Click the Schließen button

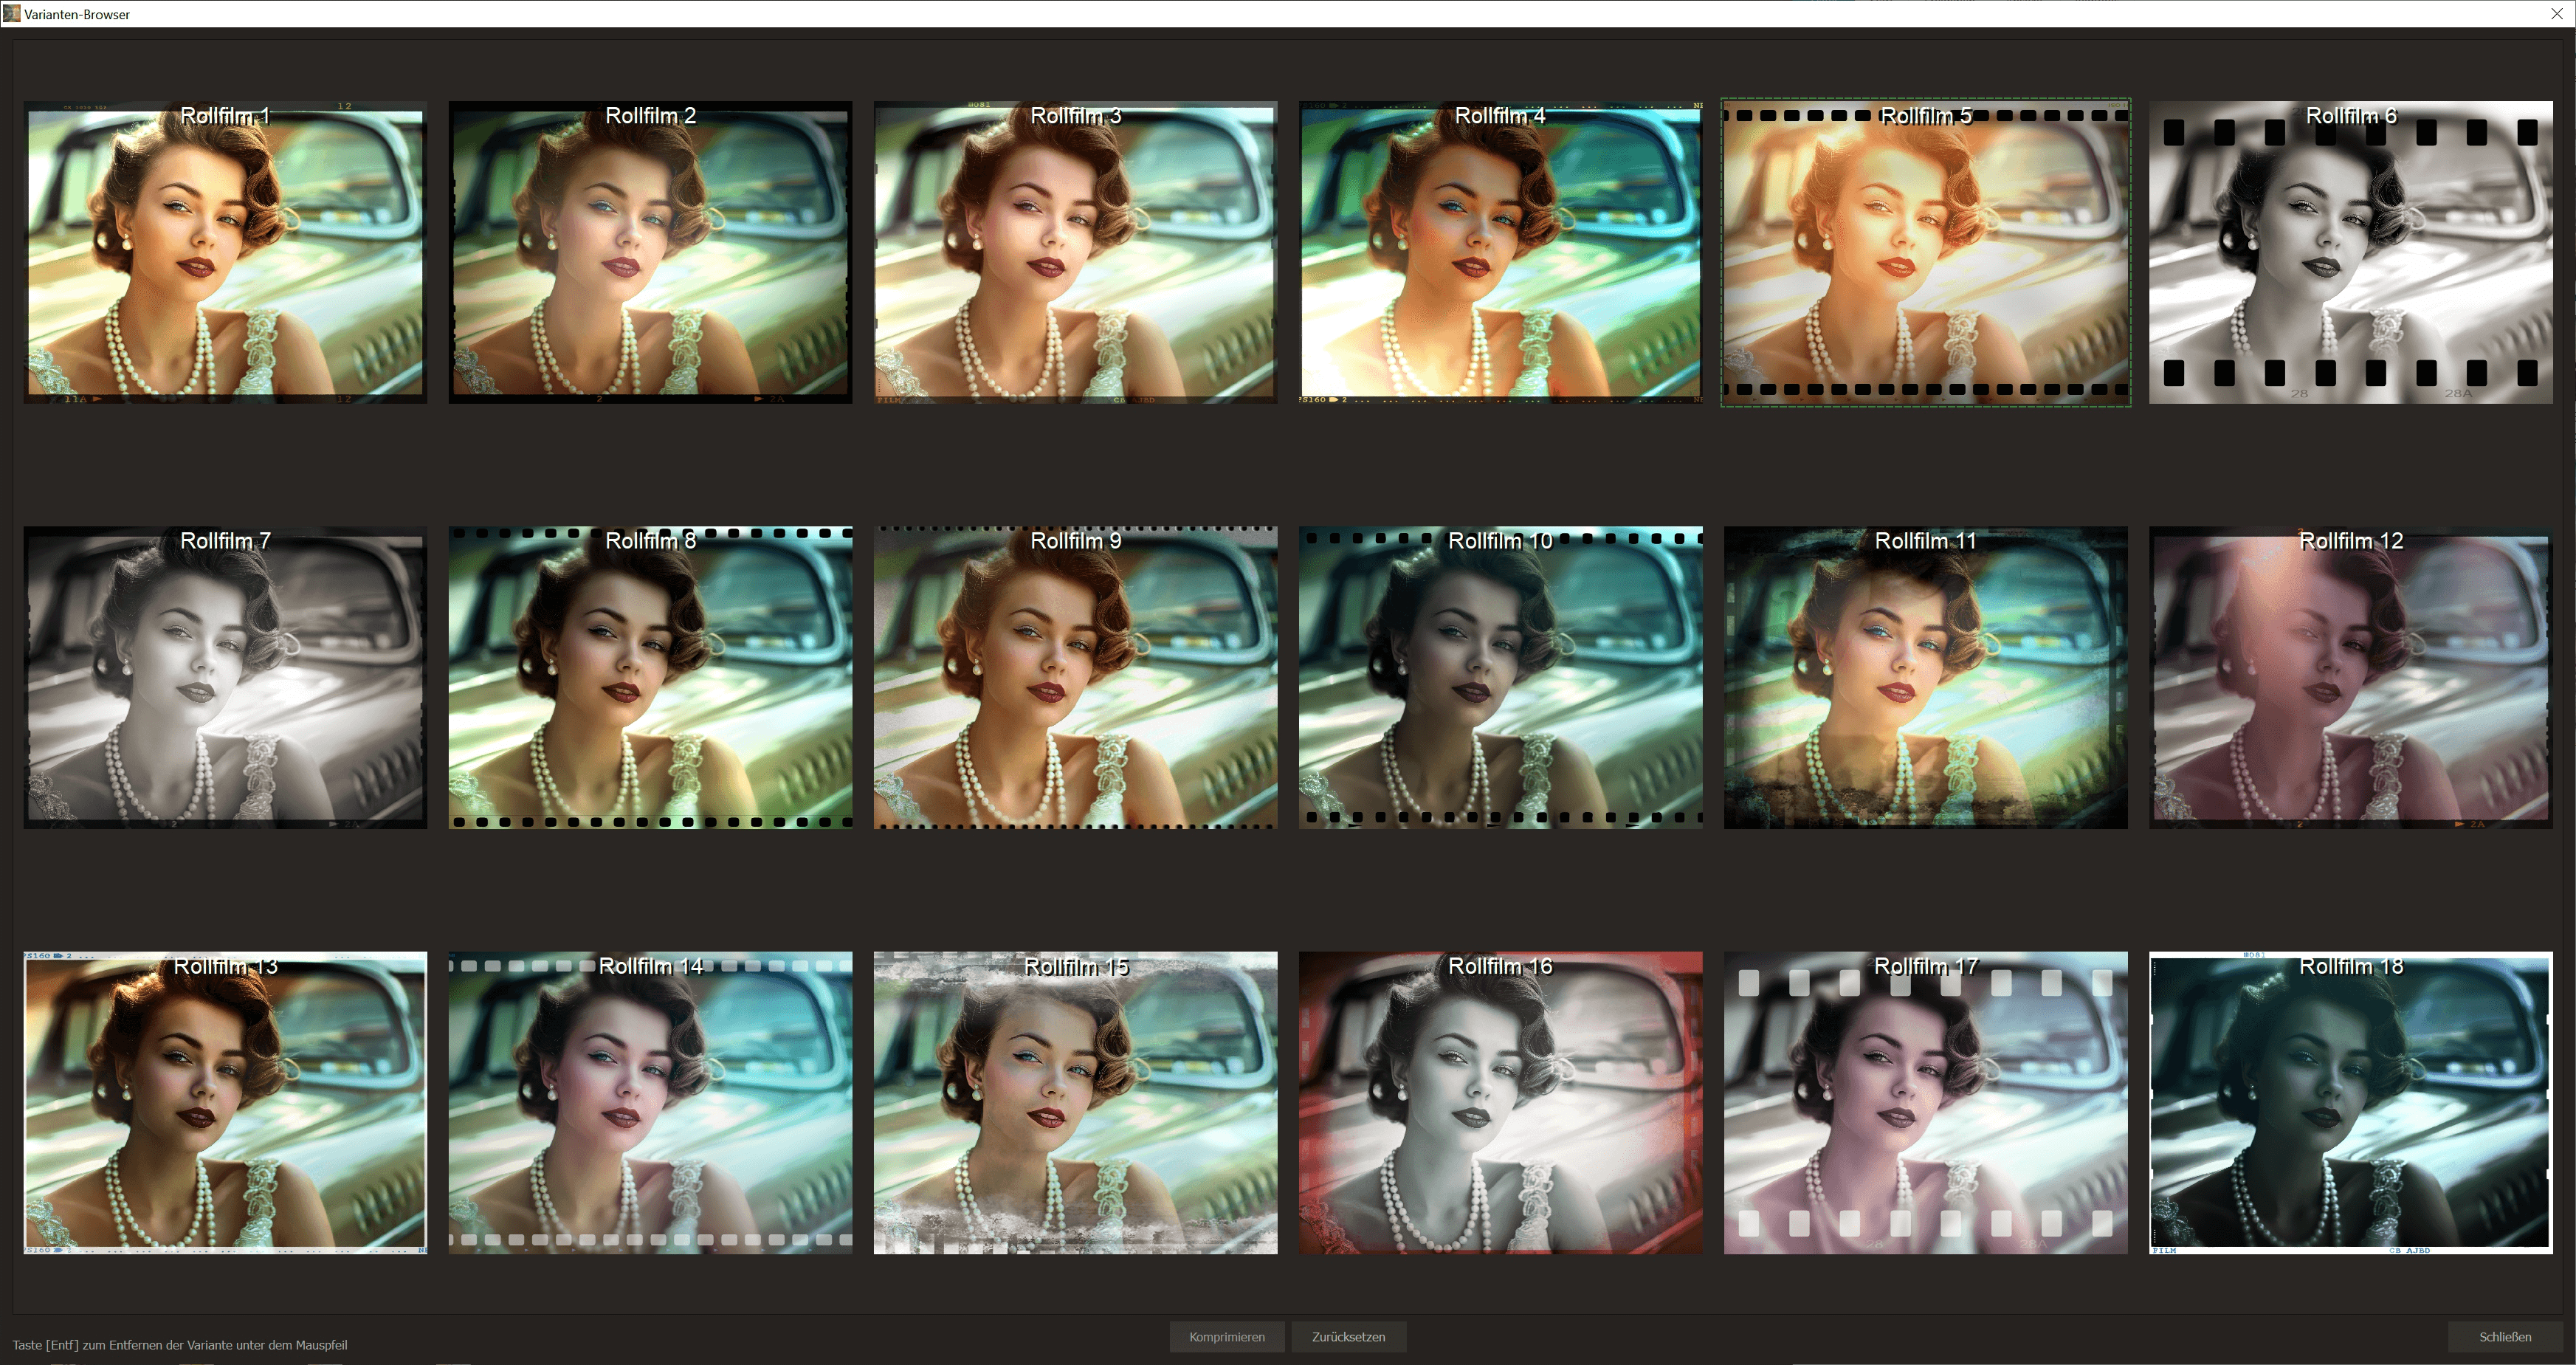[2505, 1336]
